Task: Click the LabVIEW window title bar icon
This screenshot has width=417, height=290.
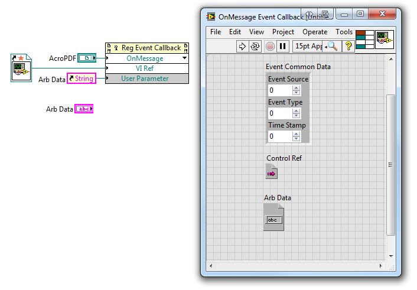Action: point(211,17)
